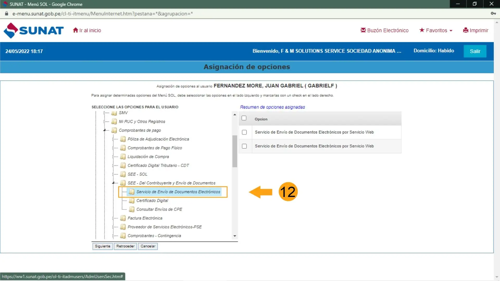Image resolution: width=500 pixels, height=281 pixels.
Task: Click the browser address bar URL
Action: tap(102, 14)
